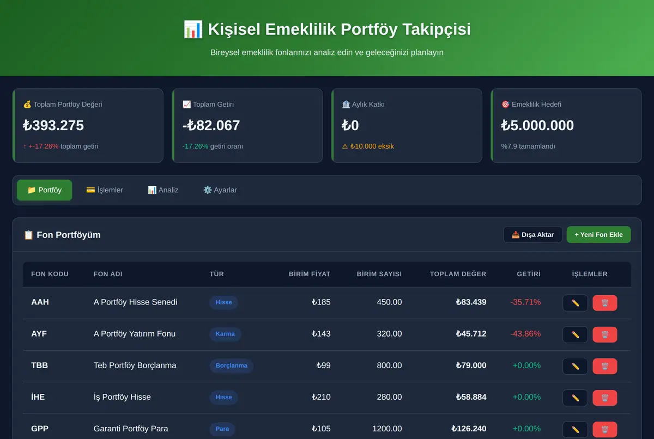Click fund name İş Portföy Hisse

coord(122,397)
